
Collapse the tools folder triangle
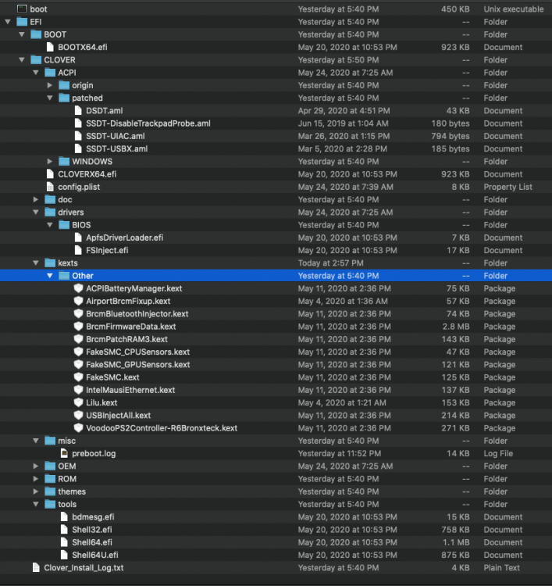pyautogui.click(x=36, y=505)
